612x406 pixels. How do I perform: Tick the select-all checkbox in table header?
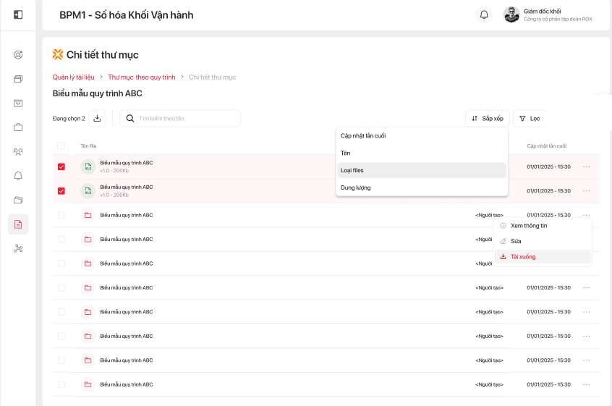point(61,145)
